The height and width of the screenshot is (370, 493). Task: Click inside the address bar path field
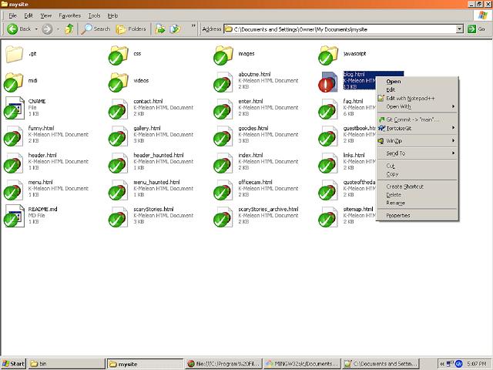tap(339, 29)
